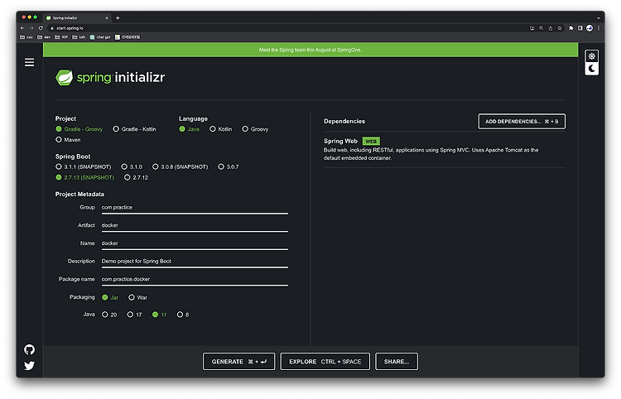This screenshot has width=621, height=399.
Task: Click the address bar URL
Action: (70, 28)
